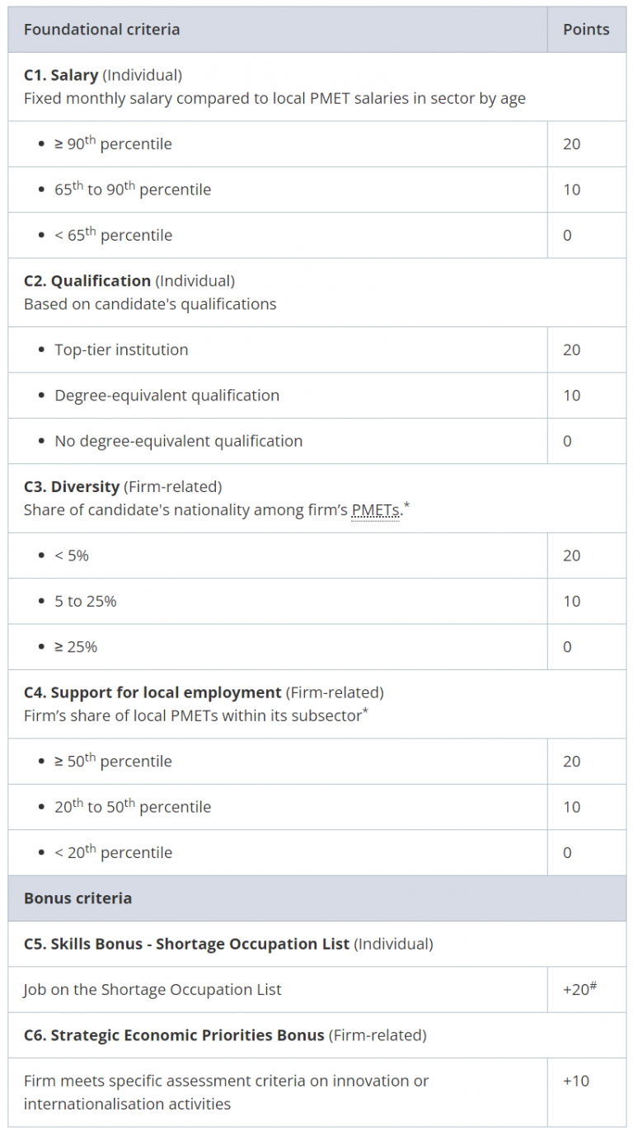Click the Foundational criteria column header
This screenshot has height=1135, width=633.
[x=101, y=30]
